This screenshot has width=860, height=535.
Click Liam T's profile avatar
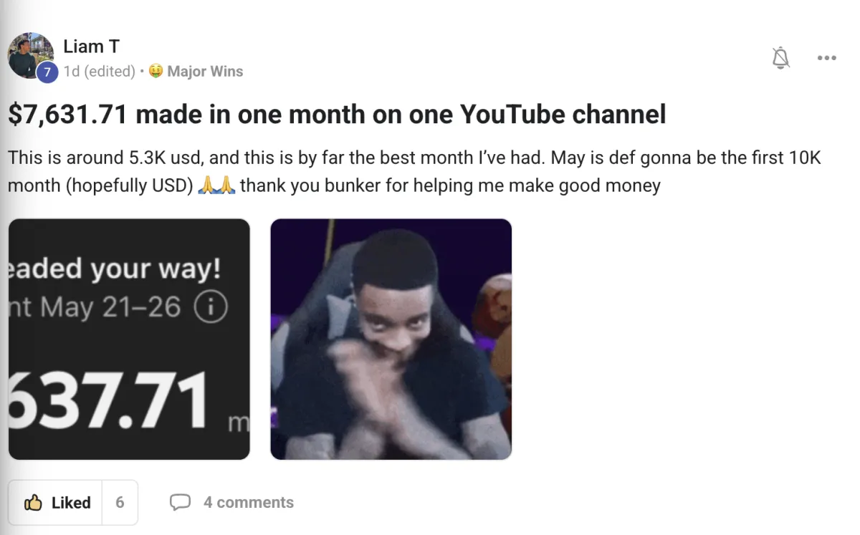click(30, 55)
